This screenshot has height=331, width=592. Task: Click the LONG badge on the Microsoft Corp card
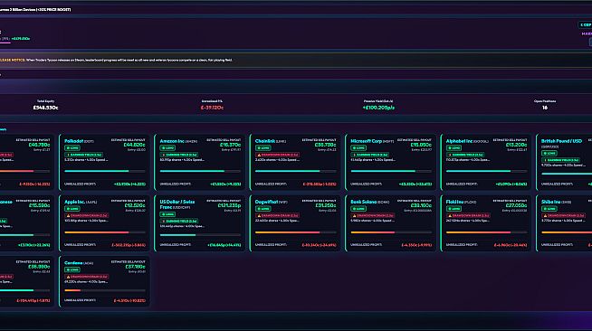click(x=358, y=148)
